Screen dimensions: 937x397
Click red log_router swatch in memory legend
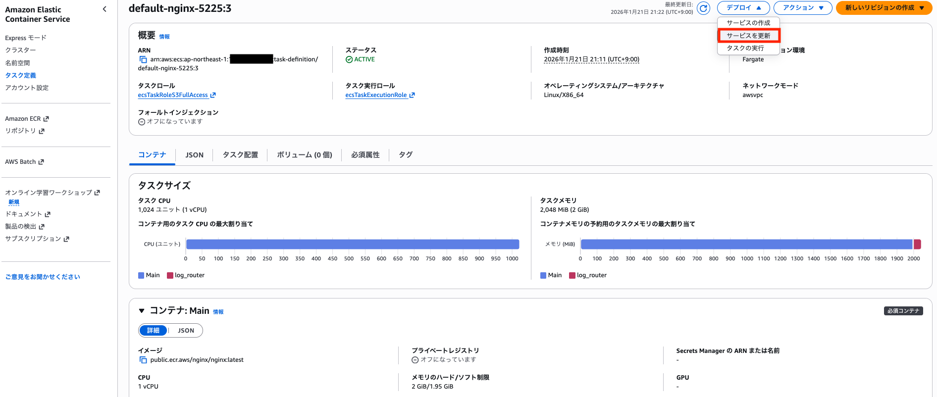click(573, 276)
